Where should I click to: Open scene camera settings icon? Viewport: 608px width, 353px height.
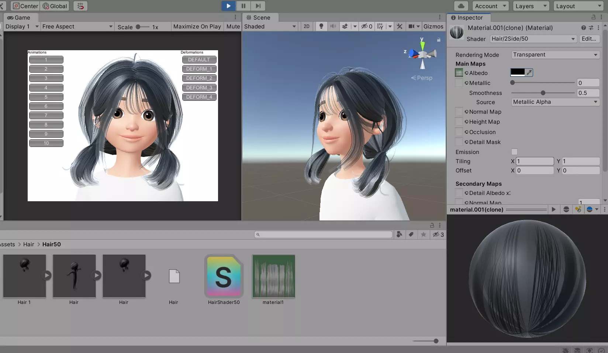point(411,26)
